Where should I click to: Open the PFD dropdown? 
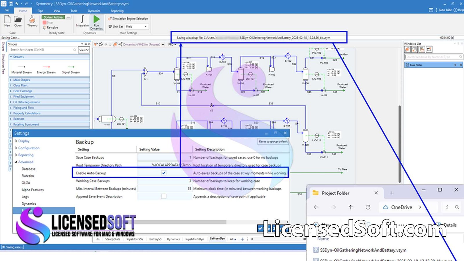[172, 44]
